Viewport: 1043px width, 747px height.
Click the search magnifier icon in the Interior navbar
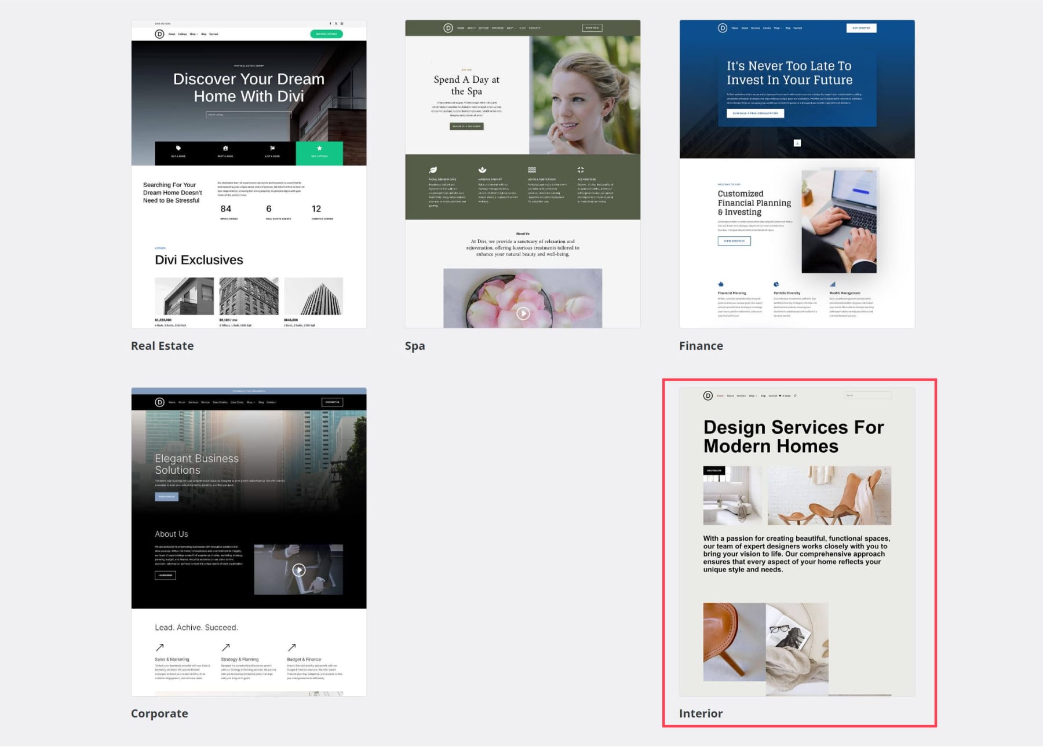point(795,396)
